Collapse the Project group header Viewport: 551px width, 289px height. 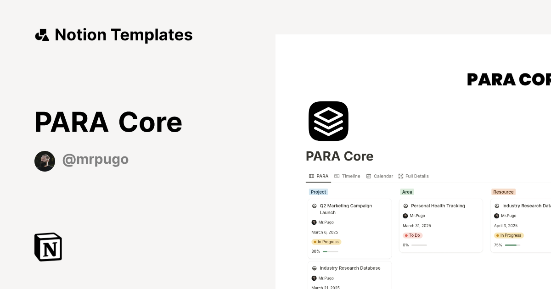tap(318, 192)
